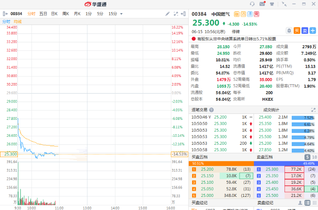Click the orange 买 buy button

tap(297, 30)
